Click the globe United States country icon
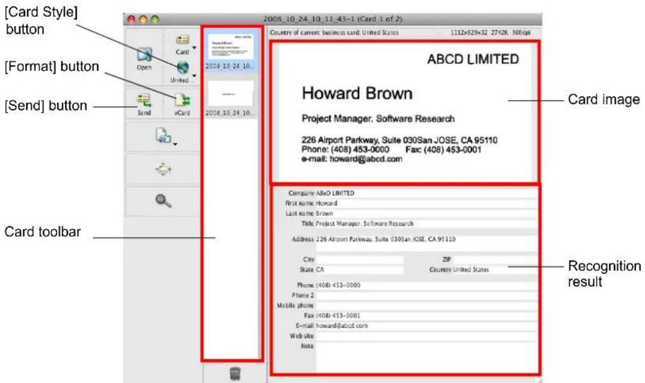Image resolution: width=645 pixels, height=383 pixels. coord(182,68)
